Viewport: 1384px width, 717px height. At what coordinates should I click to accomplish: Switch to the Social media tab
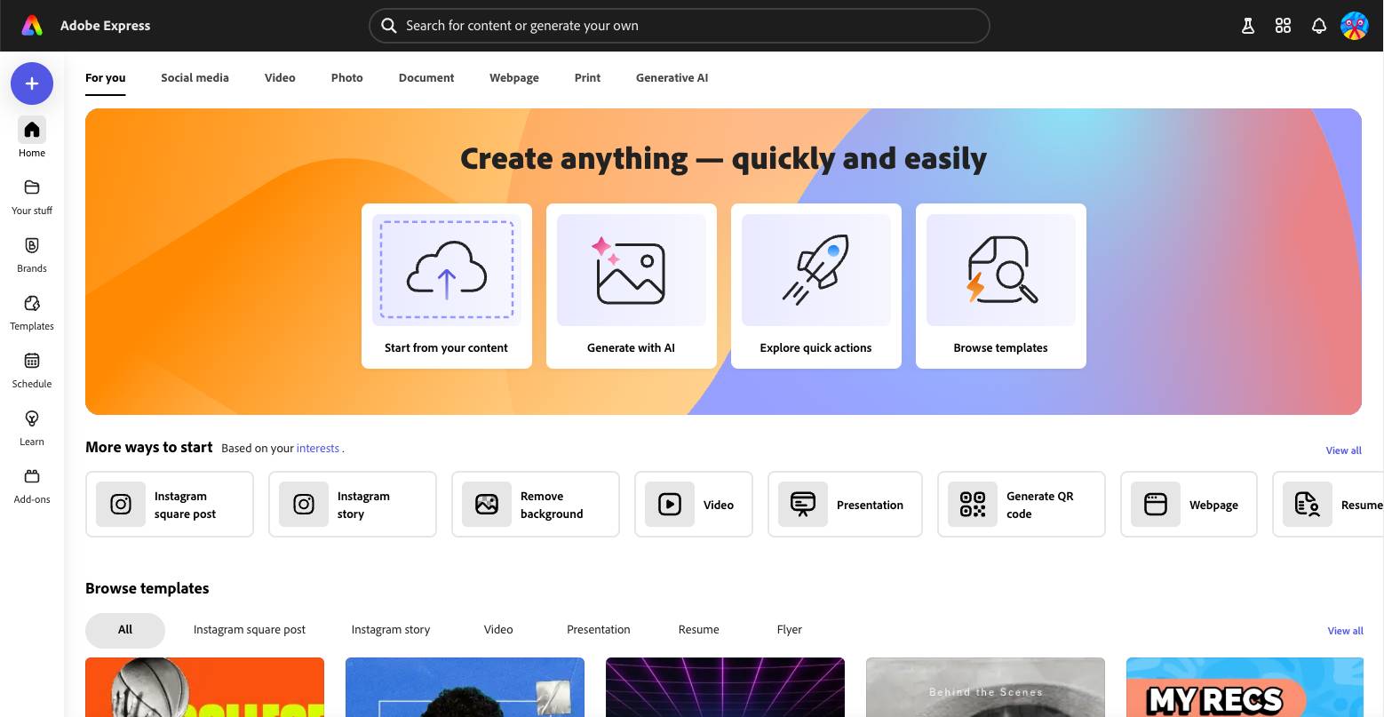[195, 78]
